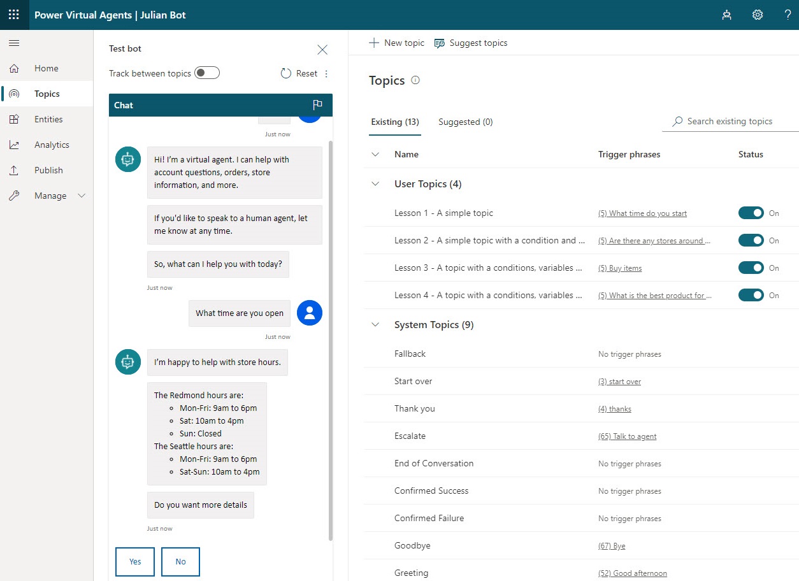This screenshot has height=581, width=799.
Task: Answer No in the chat
Action: click(181, 561)
